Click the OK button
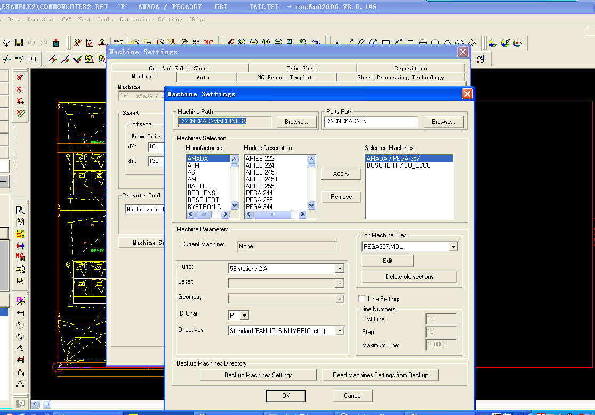The height and width of the screenshot is (415, 595). (x=286, y=396)
